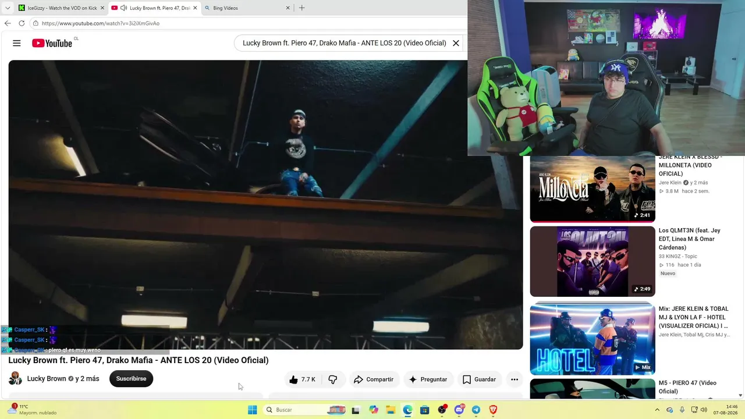Viewport: 745px width, 419px height.
Task: View site information for youtube.com
Action: (36, 23)
